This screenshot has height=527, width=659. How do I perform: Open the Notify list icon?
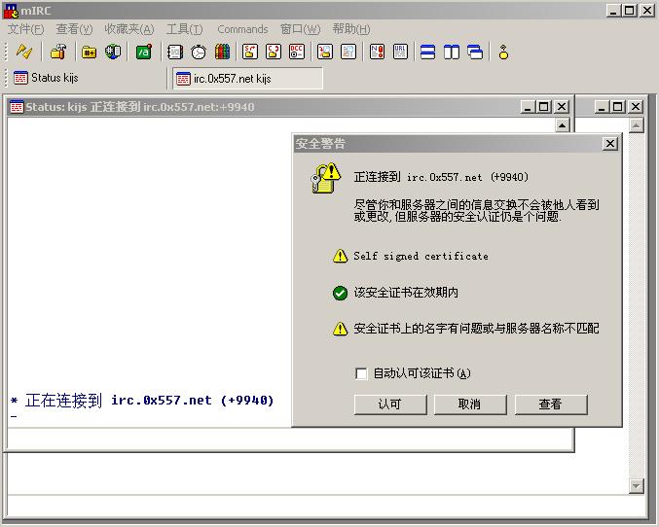click(377, 53)
